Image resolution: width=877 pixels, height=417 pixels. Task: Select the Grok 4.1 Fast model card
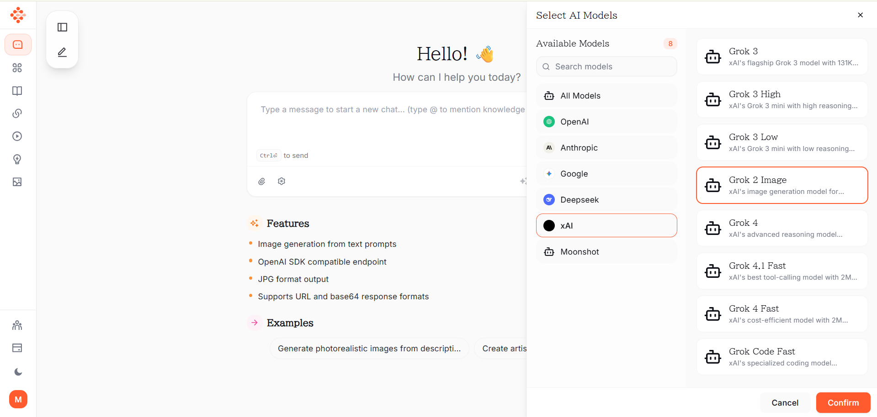pos(782,271)
